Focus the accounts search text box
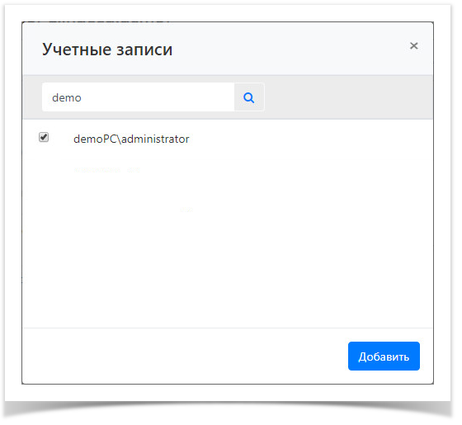Screen dimensions: 462x425 (139, 97)
